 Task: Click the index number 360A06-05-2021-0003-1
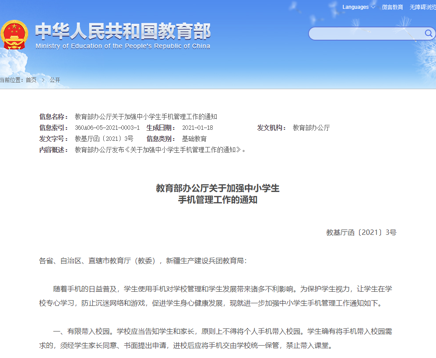[107, 128]
